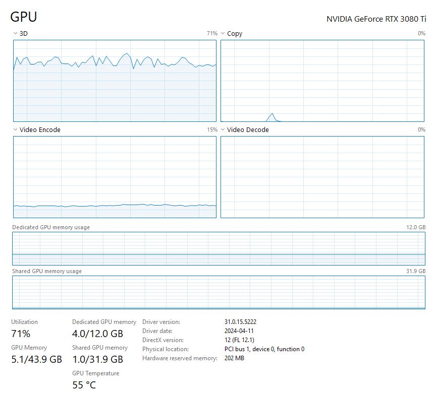Click the NVIDIA GeForce RTX 3080 Ti name
The height and width of the screenshot is (396, 436).
coord(376,19)
